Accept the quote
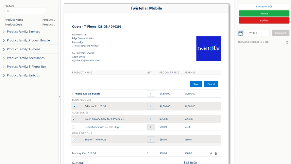 [264, 13]
